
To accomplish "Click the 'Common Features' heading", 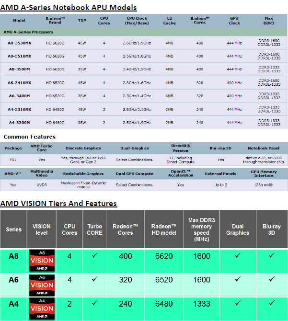I will (x=30, y=137).
